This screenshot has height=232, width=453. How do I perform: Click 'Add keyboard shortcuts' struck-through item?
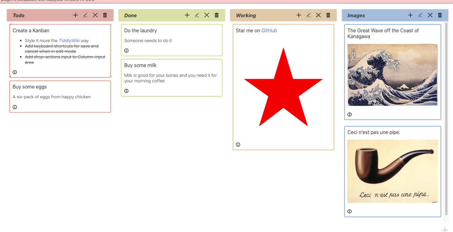[x=62, y=49]
